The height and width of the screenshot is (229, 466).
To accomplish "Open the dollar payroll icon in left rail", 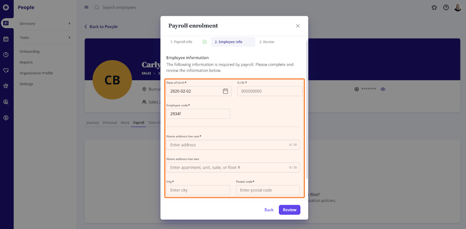I will point(6,118).
